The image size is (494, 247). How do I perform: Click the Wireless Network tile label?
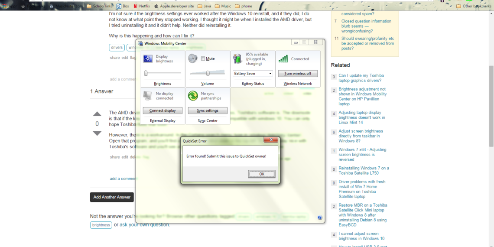[x=298, y=84]
